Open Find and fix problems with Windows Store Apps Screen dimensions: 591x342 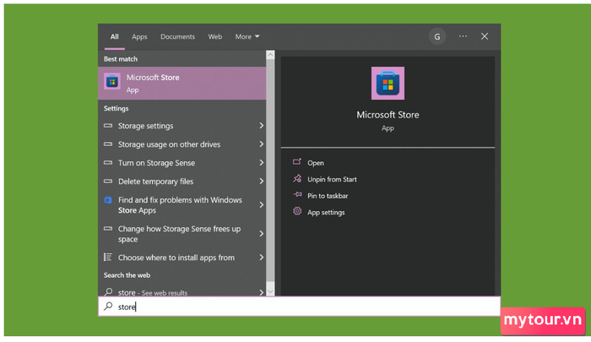click(179, 205)
